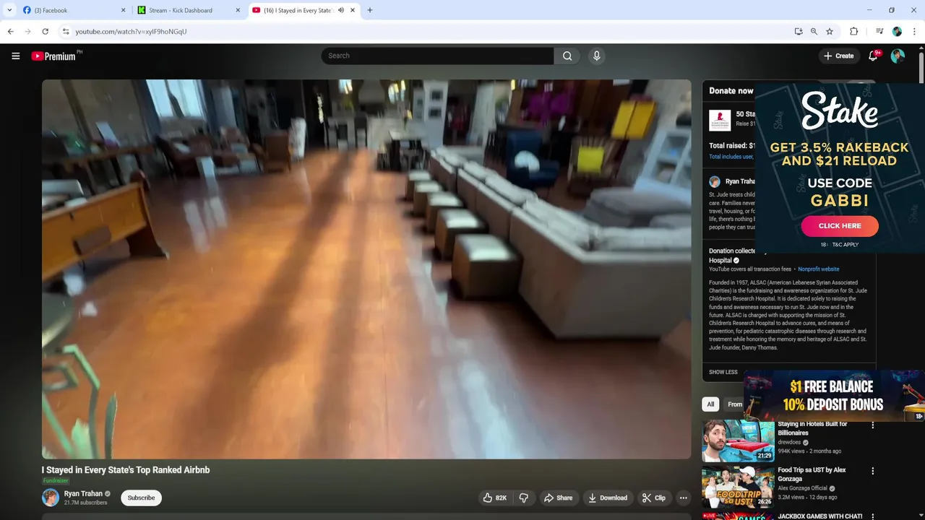Open the media controls icon

879,31
